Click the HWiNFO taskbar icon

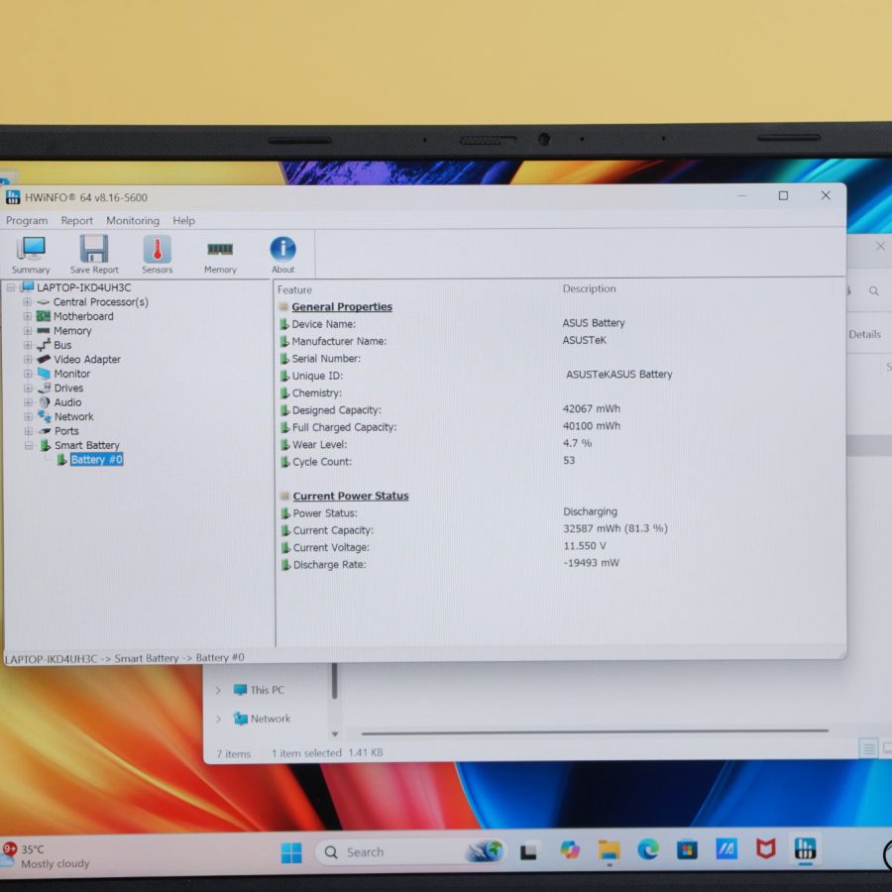(805, 848)
